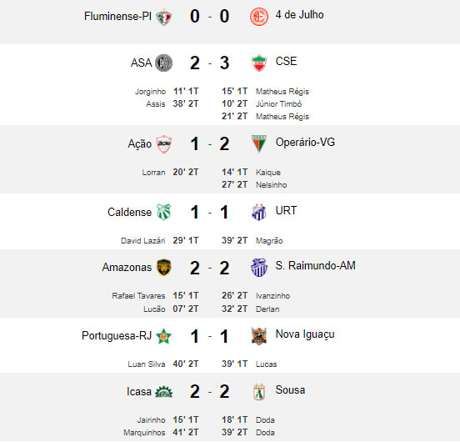The width and height of the screenshot is (460, 442).
Task: Click scorer Matheus Régis at 15' 1T
Action: point(282,92)
